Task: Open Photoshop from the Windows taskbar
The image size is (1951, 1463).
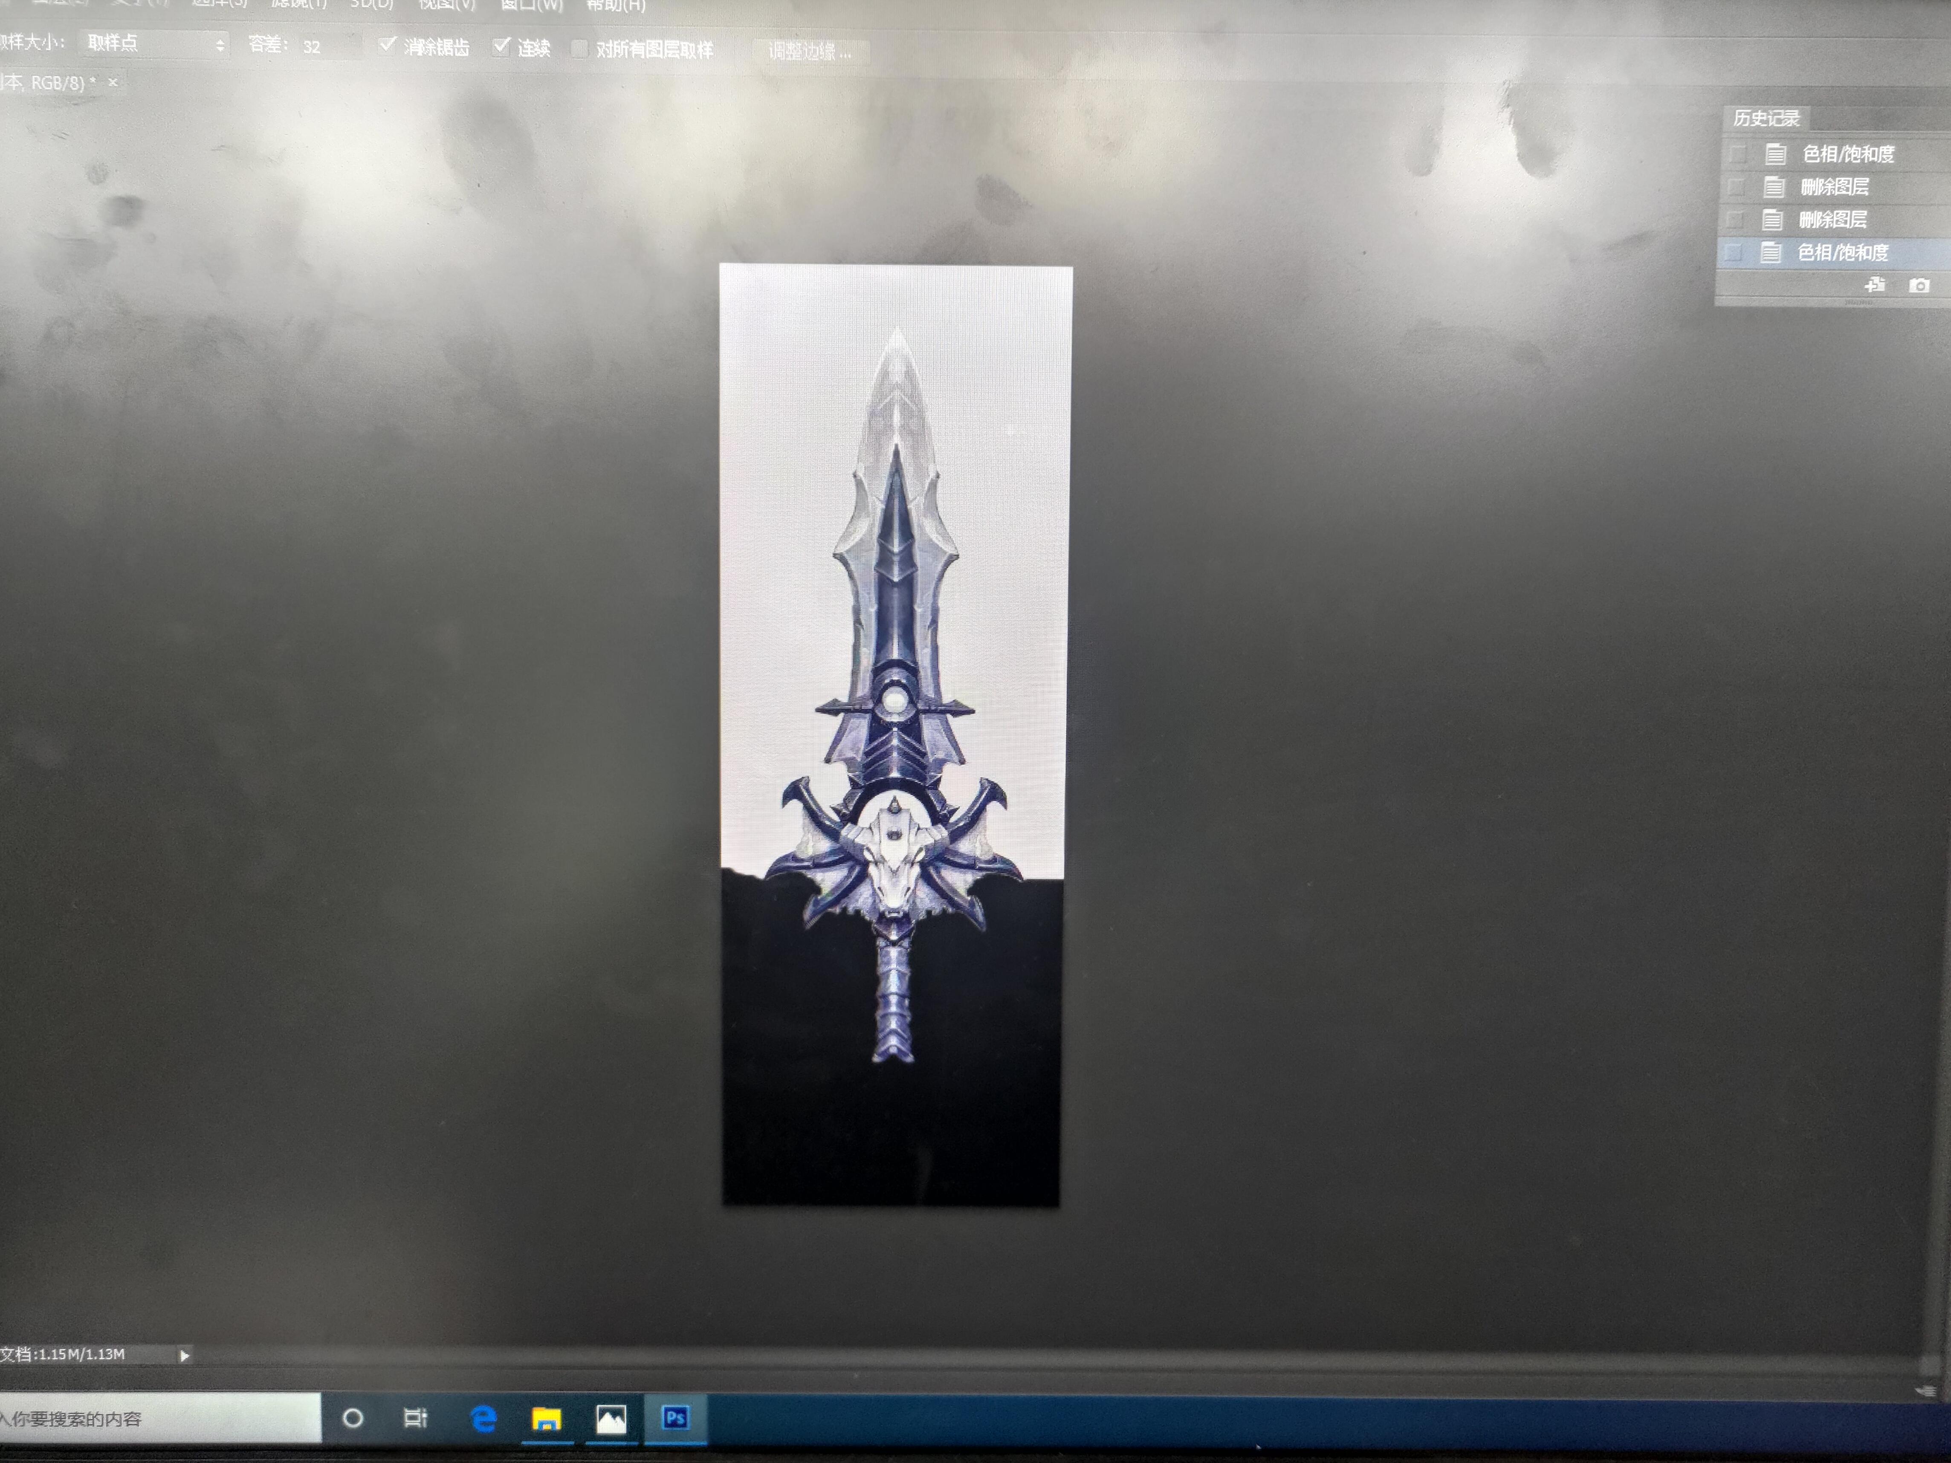Action: pyautogui.click(x=676, y=1418)
